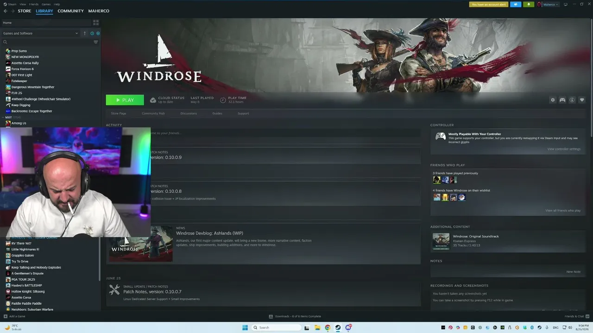Open the MAHERCO profile section
This screenshot has height=333, width=593.
coord(99,11)
